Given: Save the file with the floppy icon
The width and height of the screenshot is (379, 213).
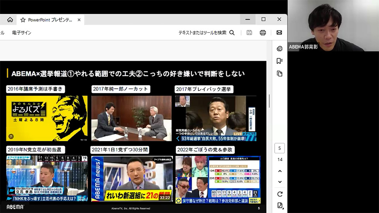Looking at the screenshot, I should point(249,33).
